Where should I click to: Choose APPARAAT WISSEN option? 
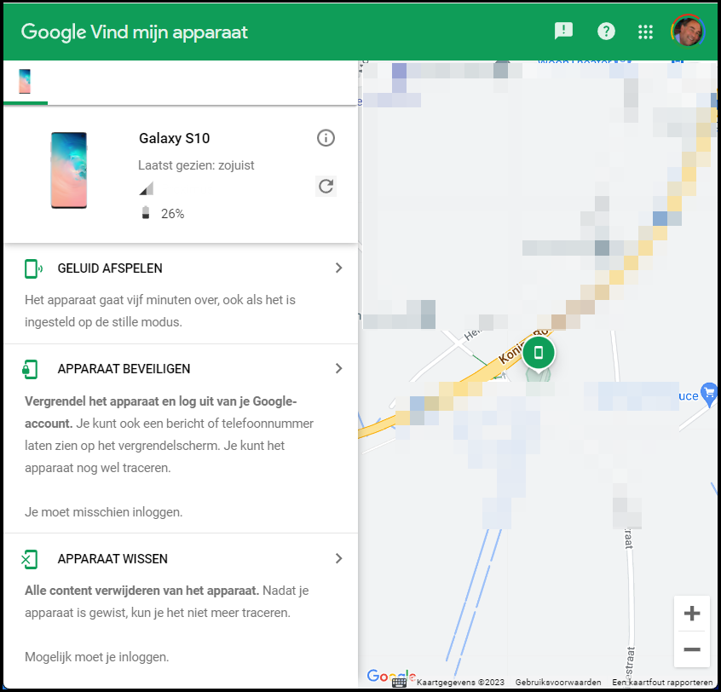coord(112,559)
